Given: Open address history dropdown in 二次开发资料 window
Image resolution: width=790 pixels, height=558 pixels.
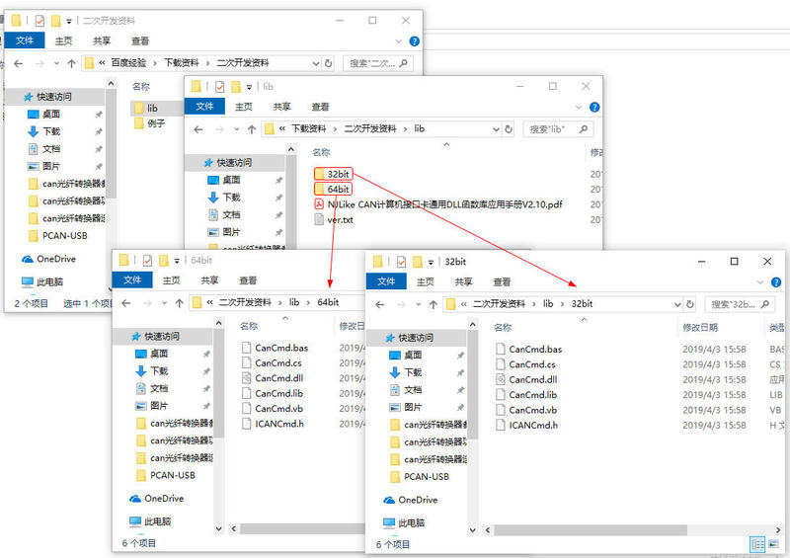Looking at the screenshot, I should [x=315, y=63].
